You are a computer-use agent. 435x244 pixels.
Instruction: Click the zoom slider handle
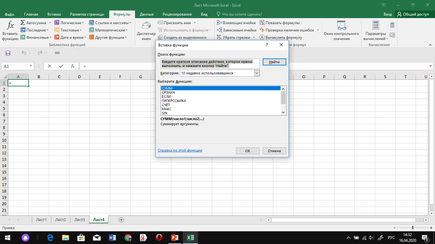click(x=413, y=228)
